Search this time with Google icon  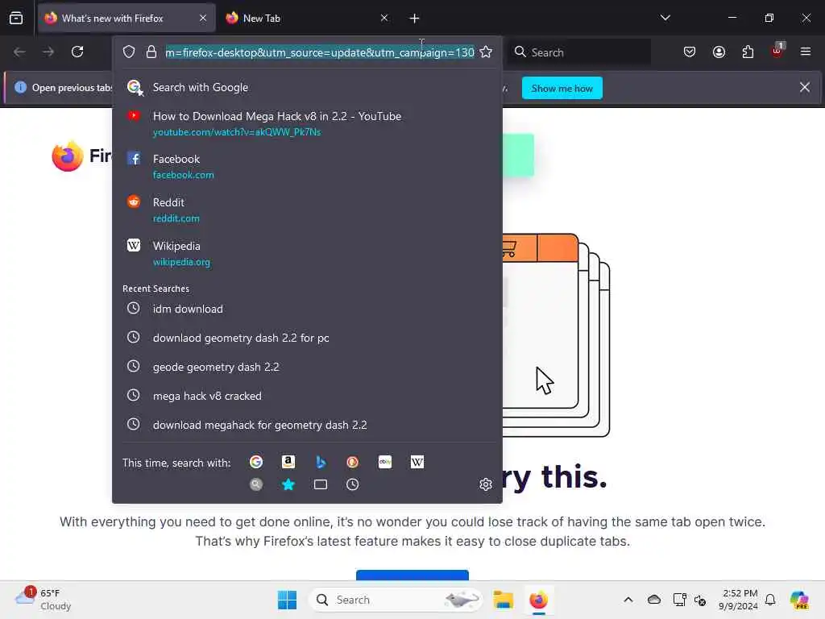click(x=256, y=462)
